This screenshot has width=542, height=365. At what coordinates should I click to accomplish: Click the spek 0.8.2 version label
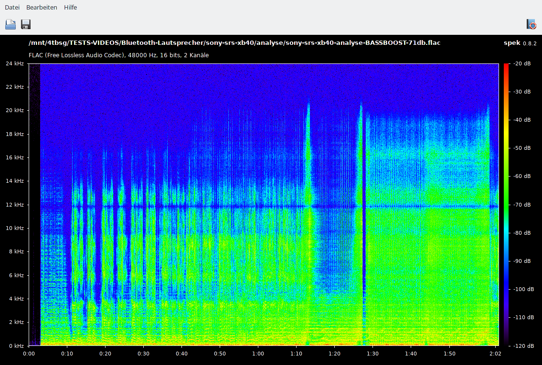(520, 43)
